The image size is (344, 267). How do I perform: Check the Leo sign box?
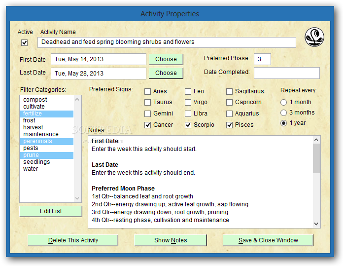coord(188,91)
